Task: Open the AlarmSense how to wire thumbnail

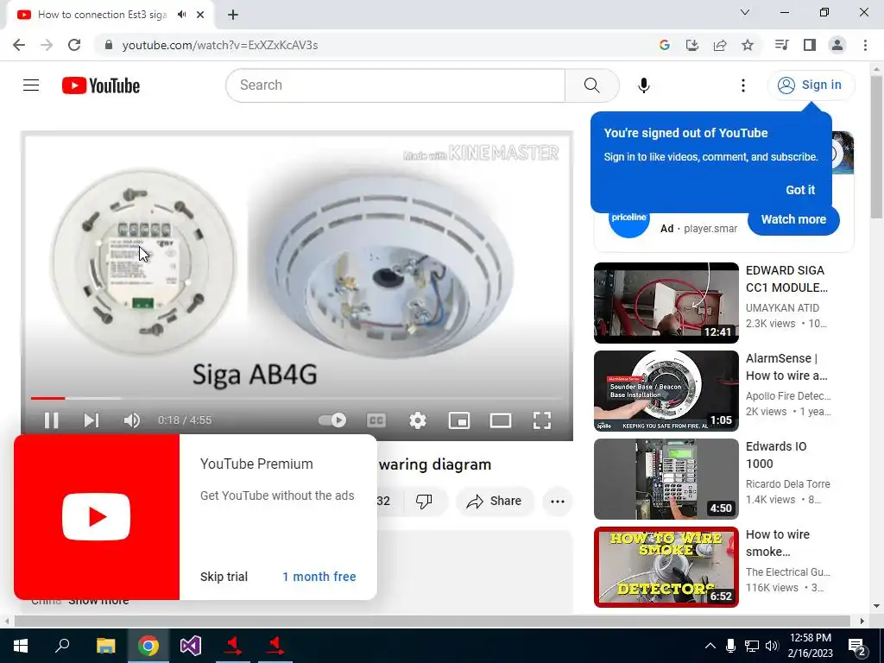Action: (x=666, y=391)
